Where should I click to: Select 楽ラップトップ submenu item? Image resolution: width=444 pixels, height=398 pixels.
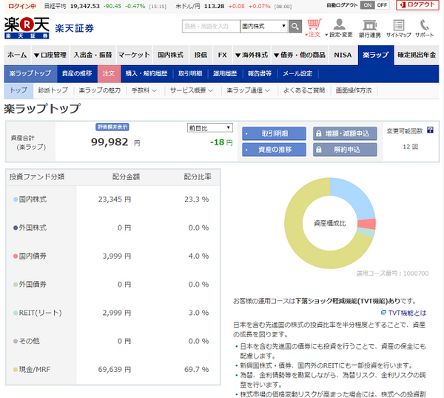pyautogui.click(x=30, y=73)
